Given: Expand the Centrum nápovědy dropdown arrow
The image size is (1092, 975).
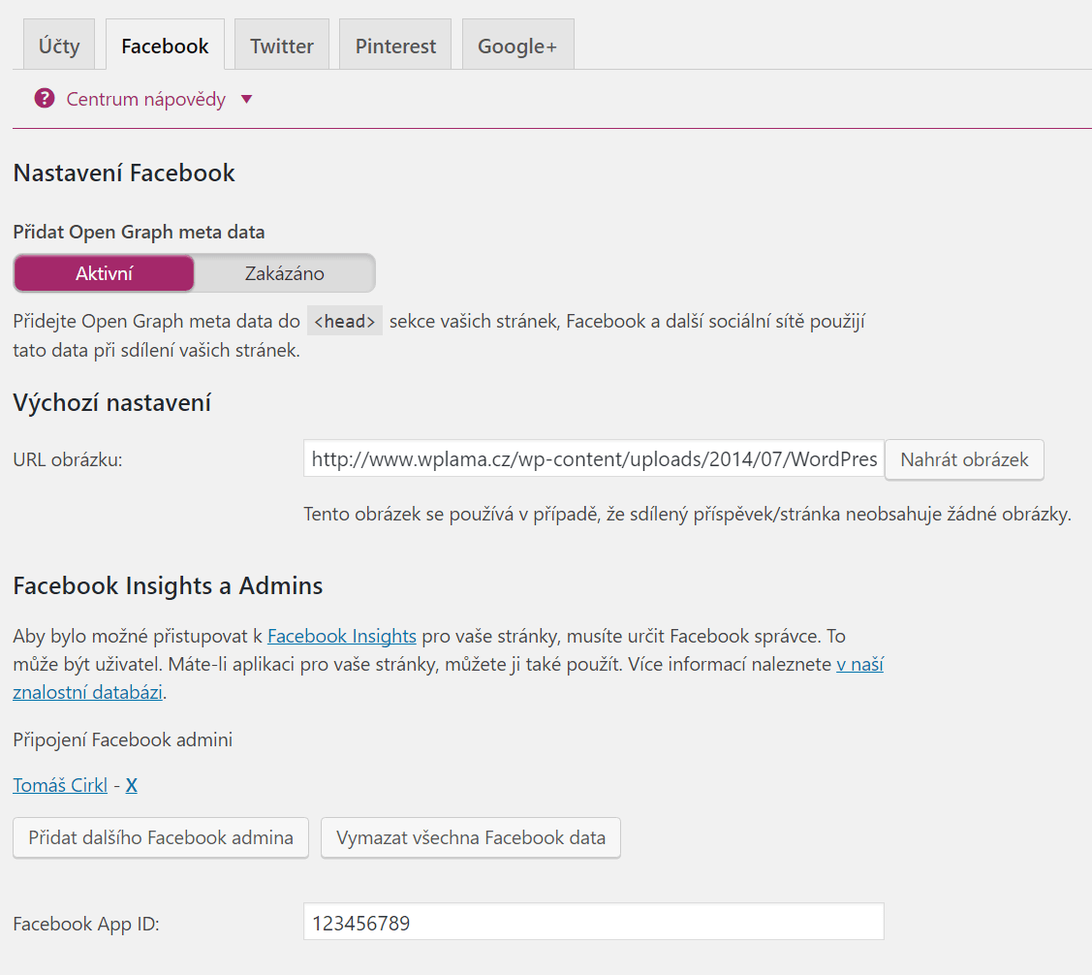Looking at the screenshot, I should (246, 100).
